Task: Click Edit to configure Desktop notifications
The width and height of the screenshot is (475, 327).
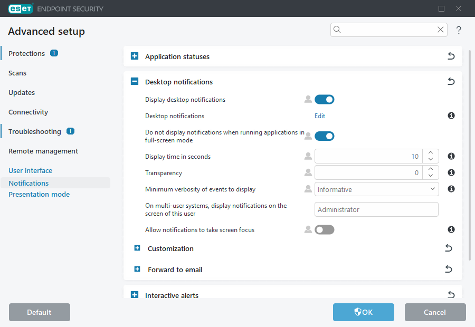Action: coord(319,116)
